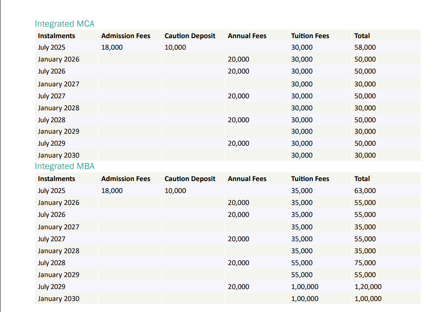This screenshot has height=312, width=446.
Task: Select the 55,000 tuition fee for January 2029
Action: pos(301,274)
